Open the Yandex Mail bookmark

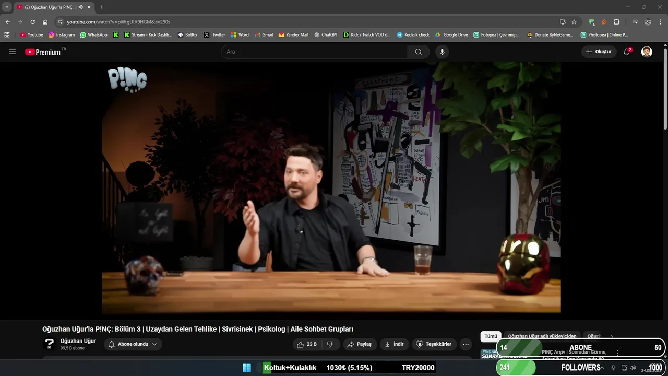click(x=293, y=34)
